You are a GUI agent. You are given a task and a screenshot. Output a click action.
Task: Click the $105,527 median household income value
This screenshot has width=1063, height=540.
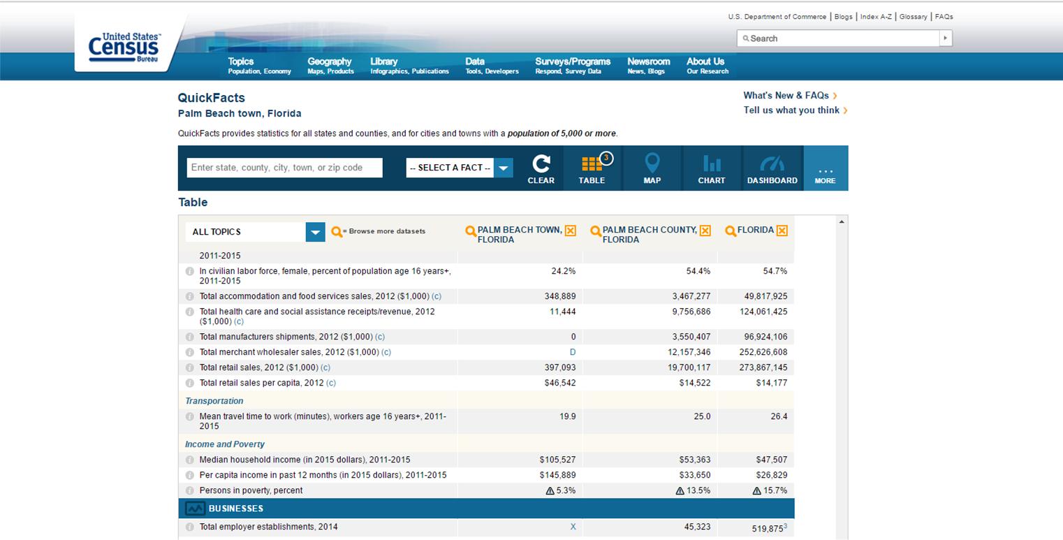click(557, 460)
